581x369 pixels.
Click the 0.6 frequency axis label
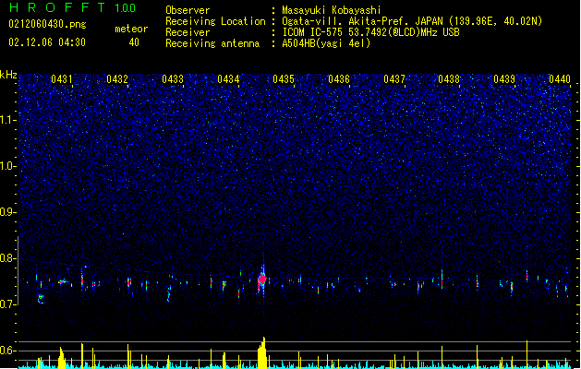click(x=8, y=351)
